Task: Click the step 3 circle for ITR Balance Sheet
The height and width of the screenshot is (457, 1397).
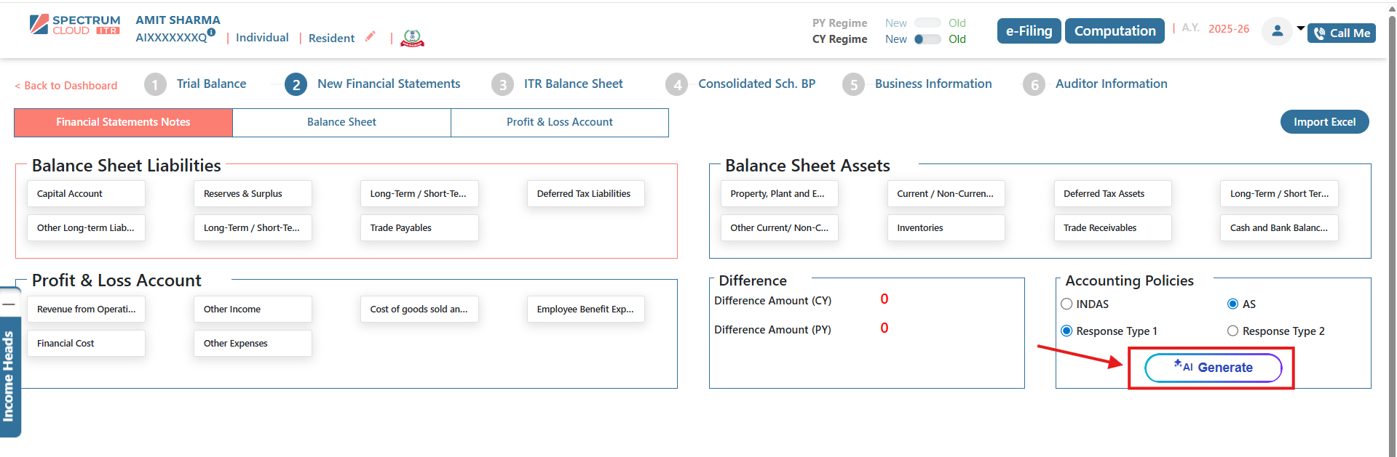Action: (x=502, y=85)
